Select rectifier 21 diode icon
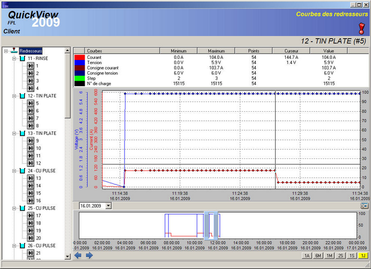Screen dimensions: 371x269 [31, 253]
